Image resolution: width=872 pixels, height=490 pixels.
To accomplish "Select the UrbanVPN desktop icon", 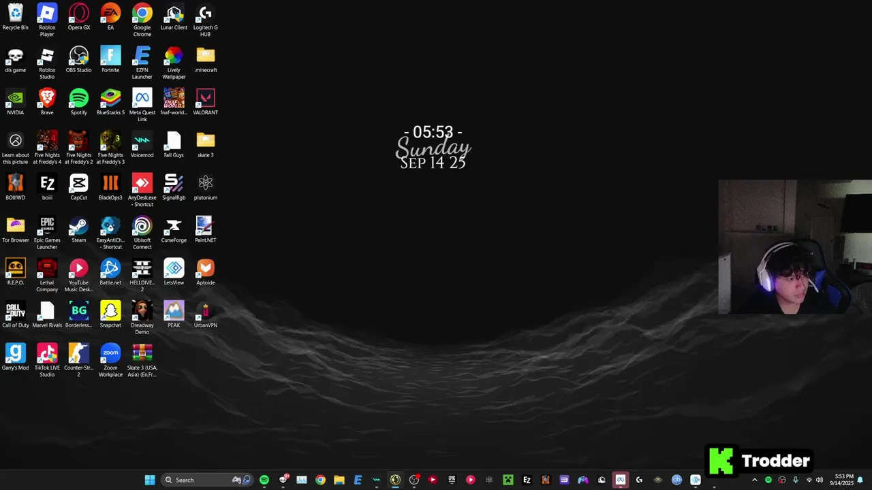I will (205, 315).
